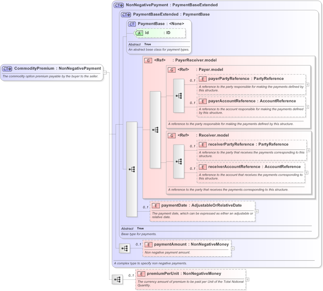Click the E icon of payerAccountReference

[203, 101]
